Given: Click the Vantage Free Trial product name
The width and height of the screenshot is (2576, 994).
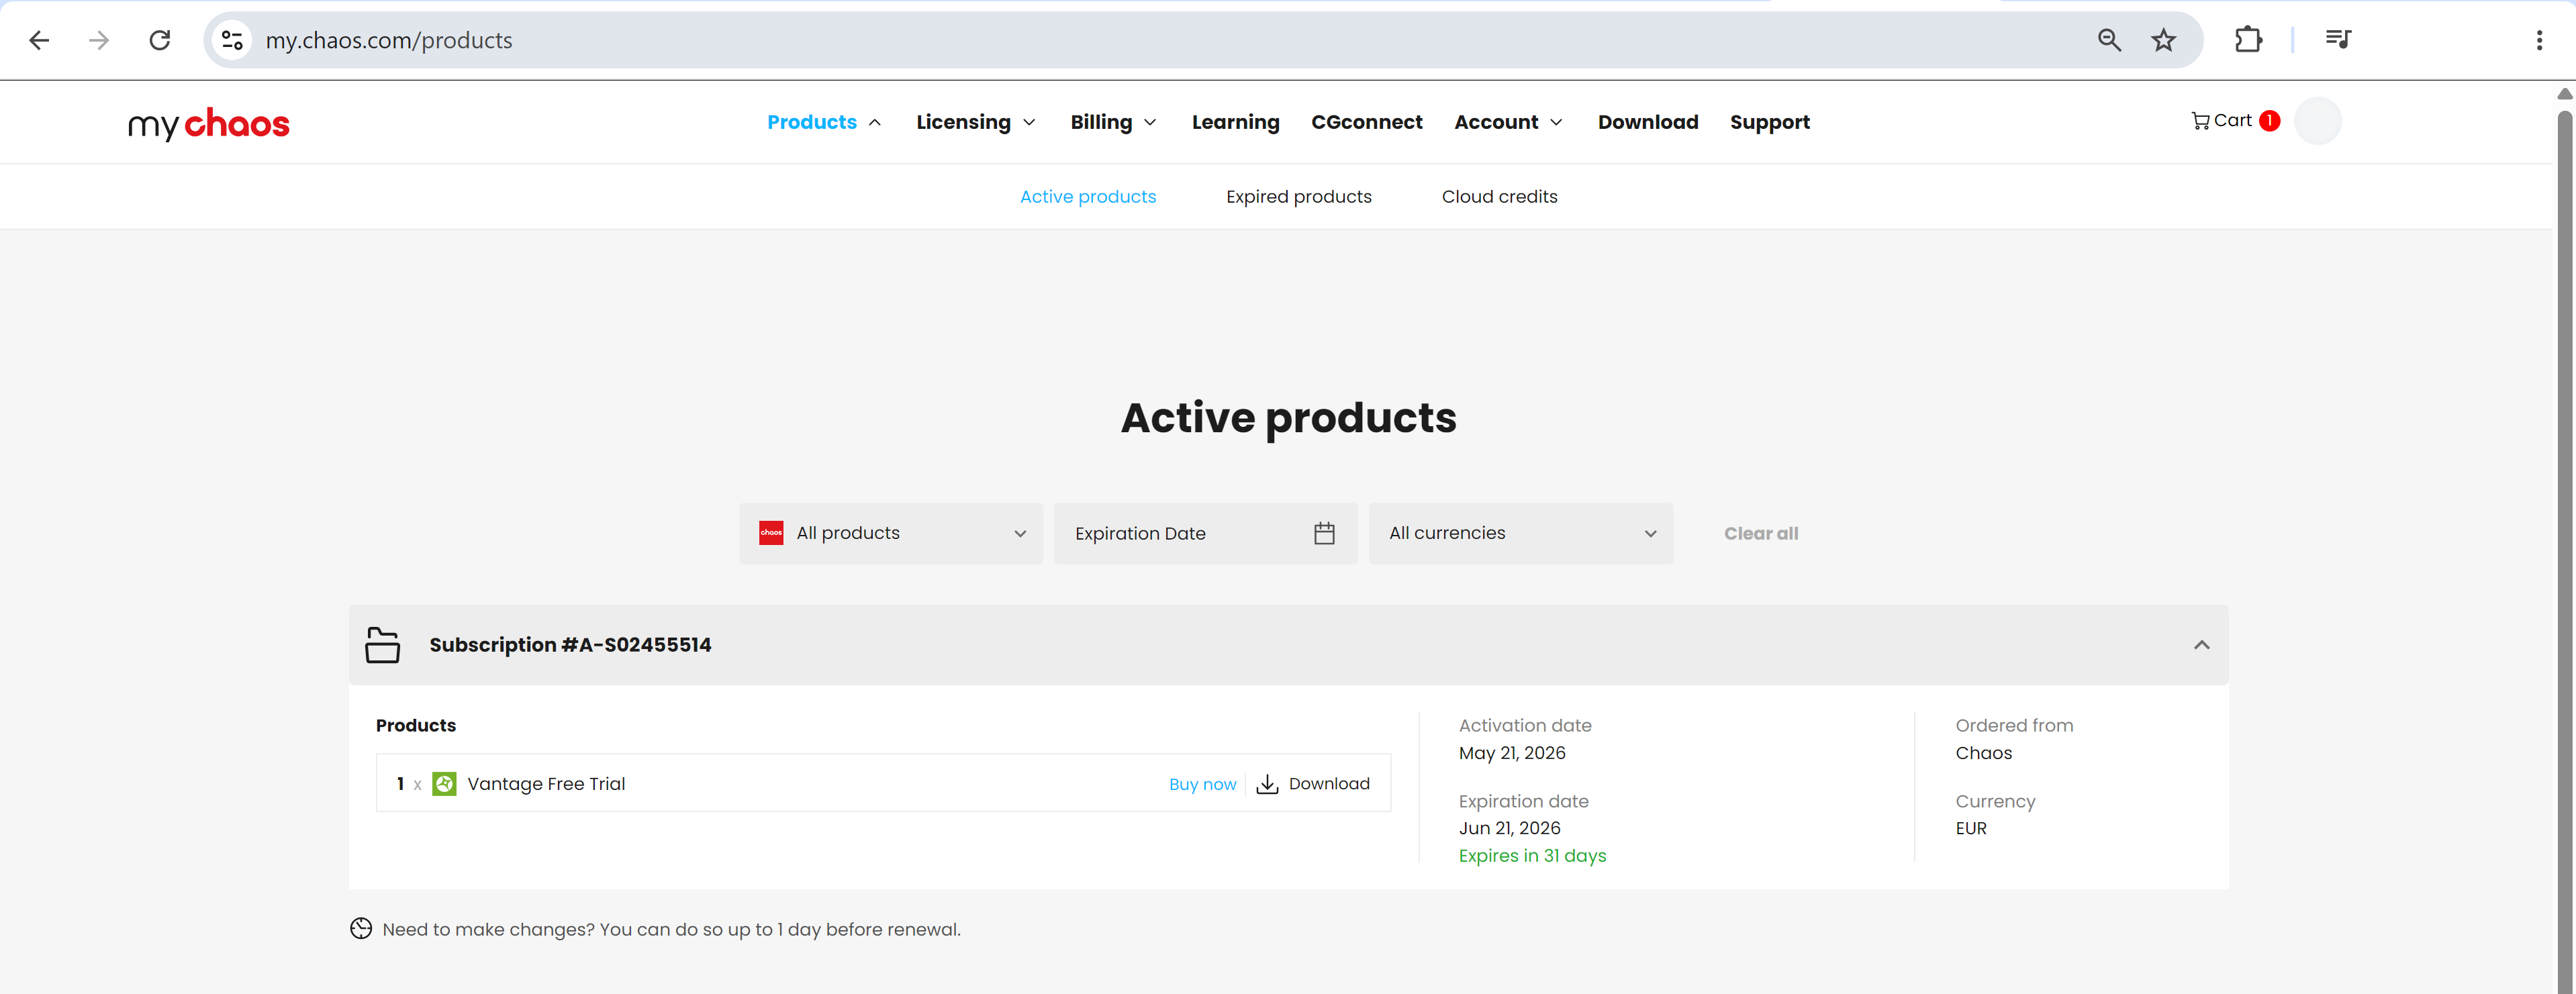Looking at the screenshot, I should 546,784.
